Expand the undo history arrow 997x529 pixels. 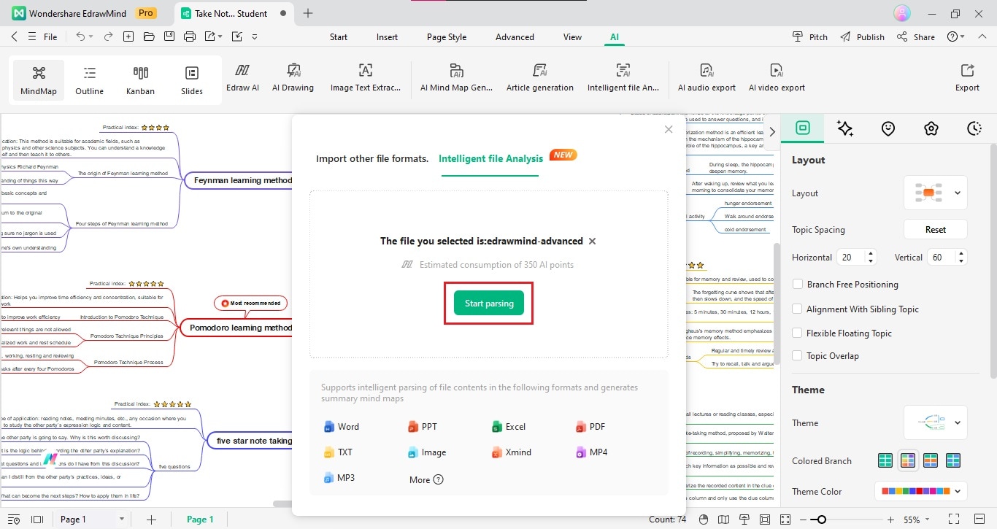(x=91, y=36)
